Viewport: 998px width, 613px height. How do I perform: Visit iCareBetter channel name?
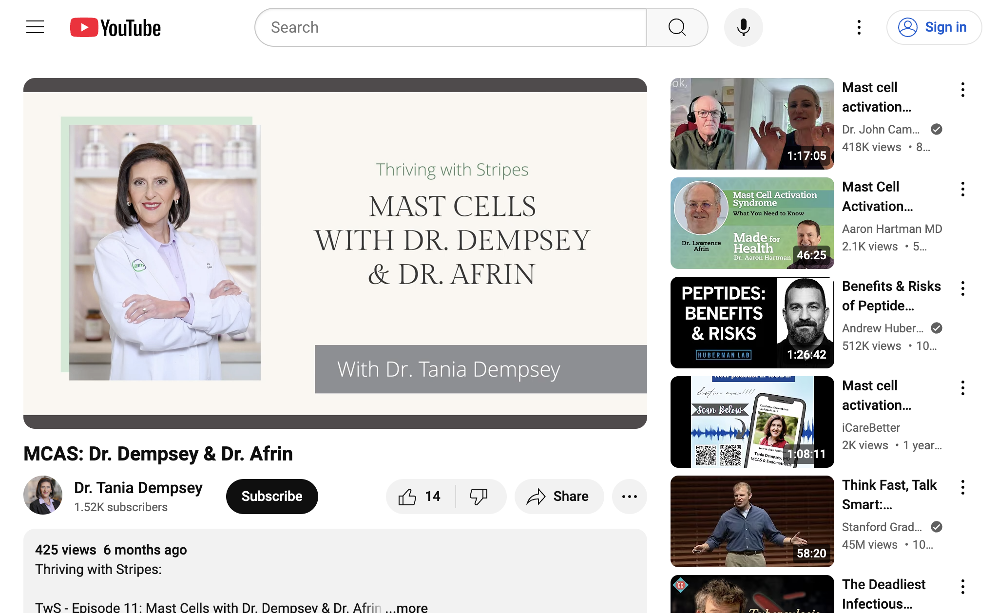point(871,427)
